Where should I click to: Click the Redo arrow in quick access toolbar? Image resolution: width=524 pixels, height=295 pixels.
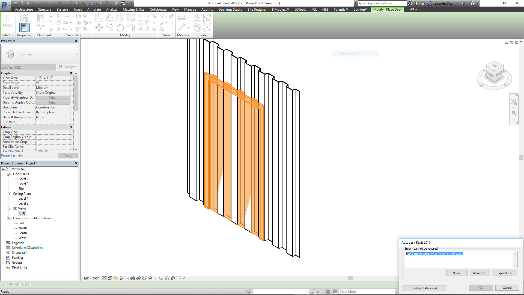click(48, 3)
